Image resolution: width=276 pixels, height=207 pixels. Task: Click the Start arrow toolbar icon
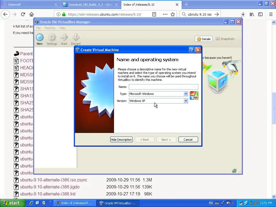pyautogui.click(x=64, y=39)
